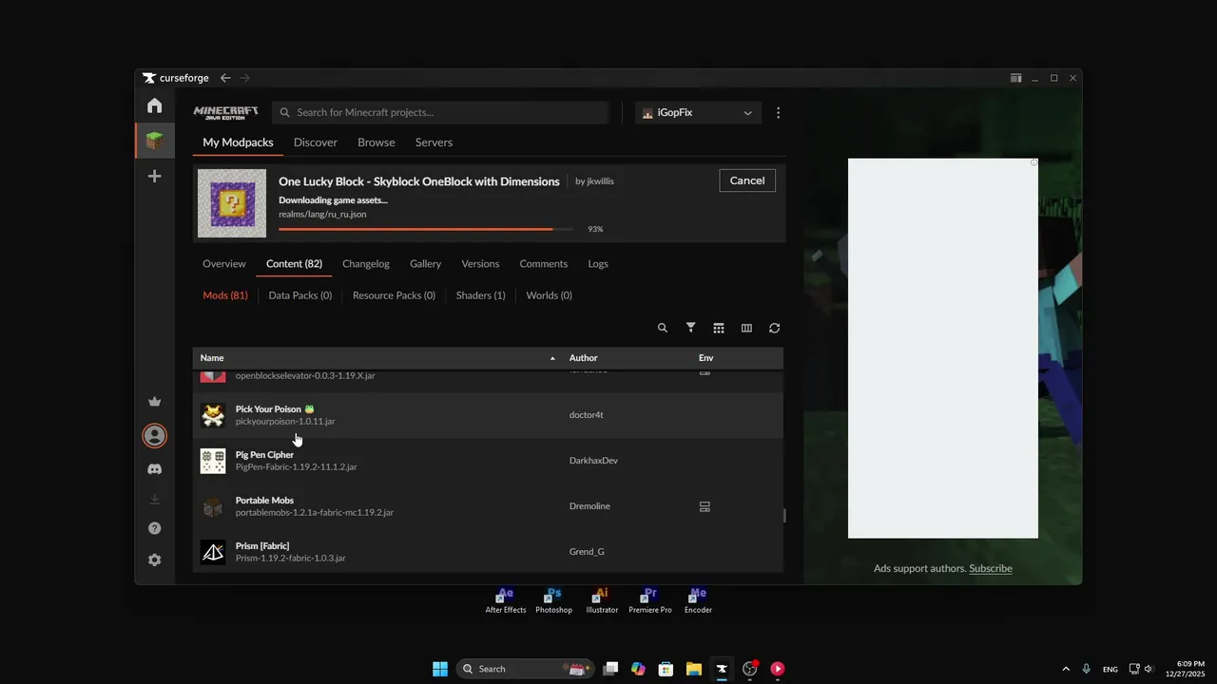
Task: Refresh the mod list
Action: (774, 328)
